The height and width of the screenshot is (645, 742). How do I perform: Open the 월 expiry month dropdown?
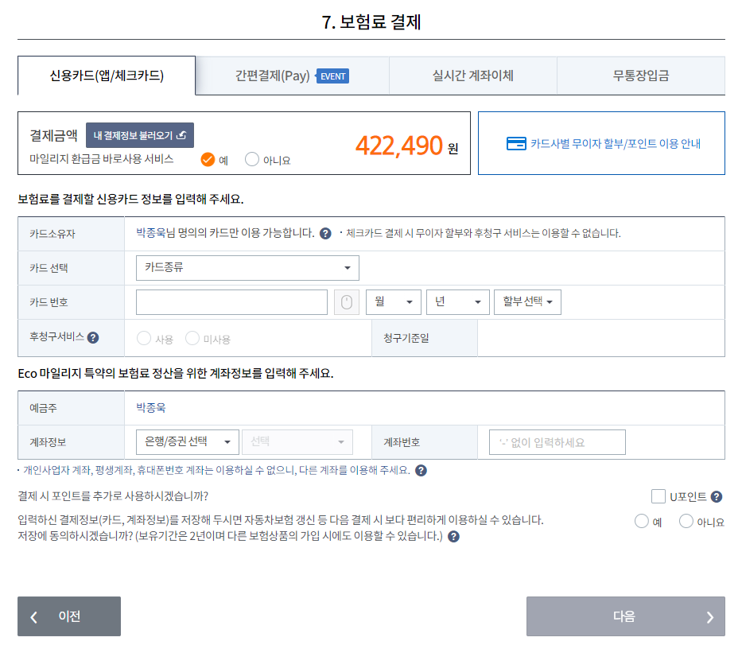point(393,302)
